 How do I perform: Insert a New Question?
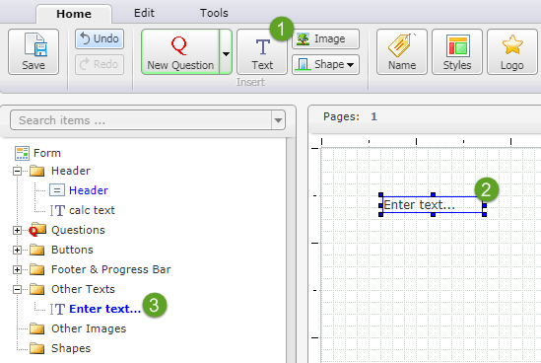click(180, 52)
